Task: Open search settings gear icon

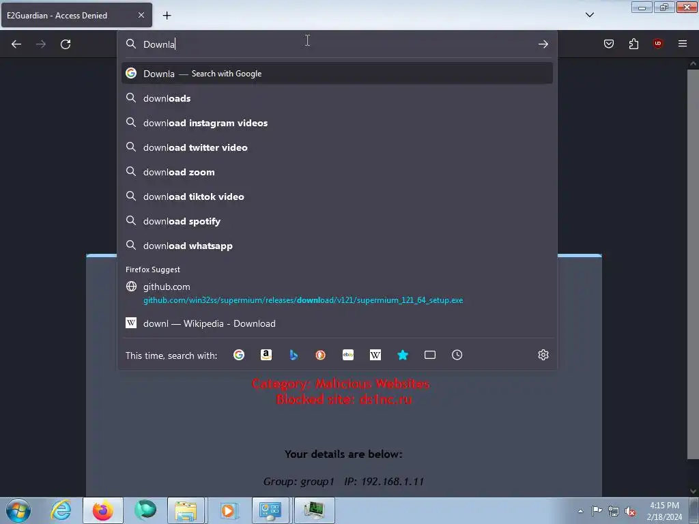Action: (x=543, y=355)
